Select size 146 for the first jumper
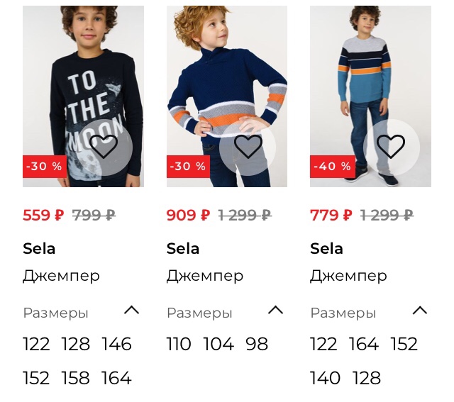 click(x=116, y=344)
